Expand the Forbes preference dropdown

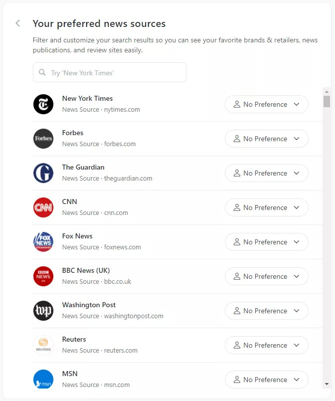click(267, 139)
